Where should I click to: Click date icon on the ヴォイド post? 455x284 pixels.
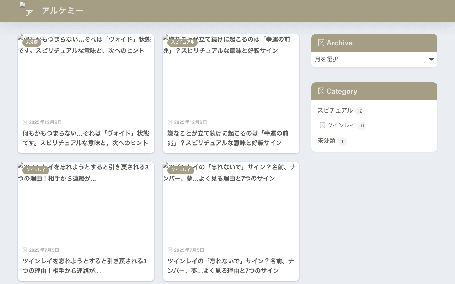coord(25,122)
